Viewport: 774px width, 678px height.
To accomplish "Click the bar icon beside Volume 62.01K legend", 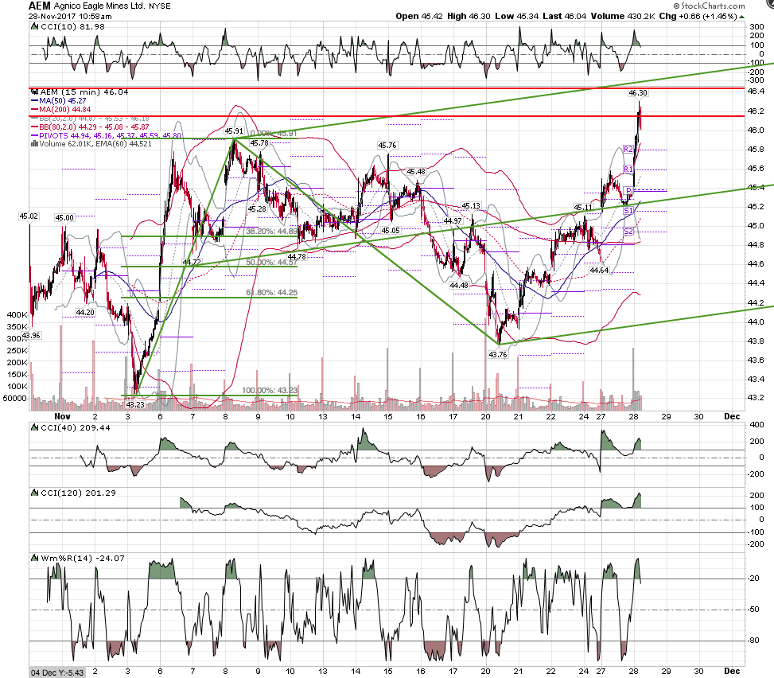I will [34, 144].
